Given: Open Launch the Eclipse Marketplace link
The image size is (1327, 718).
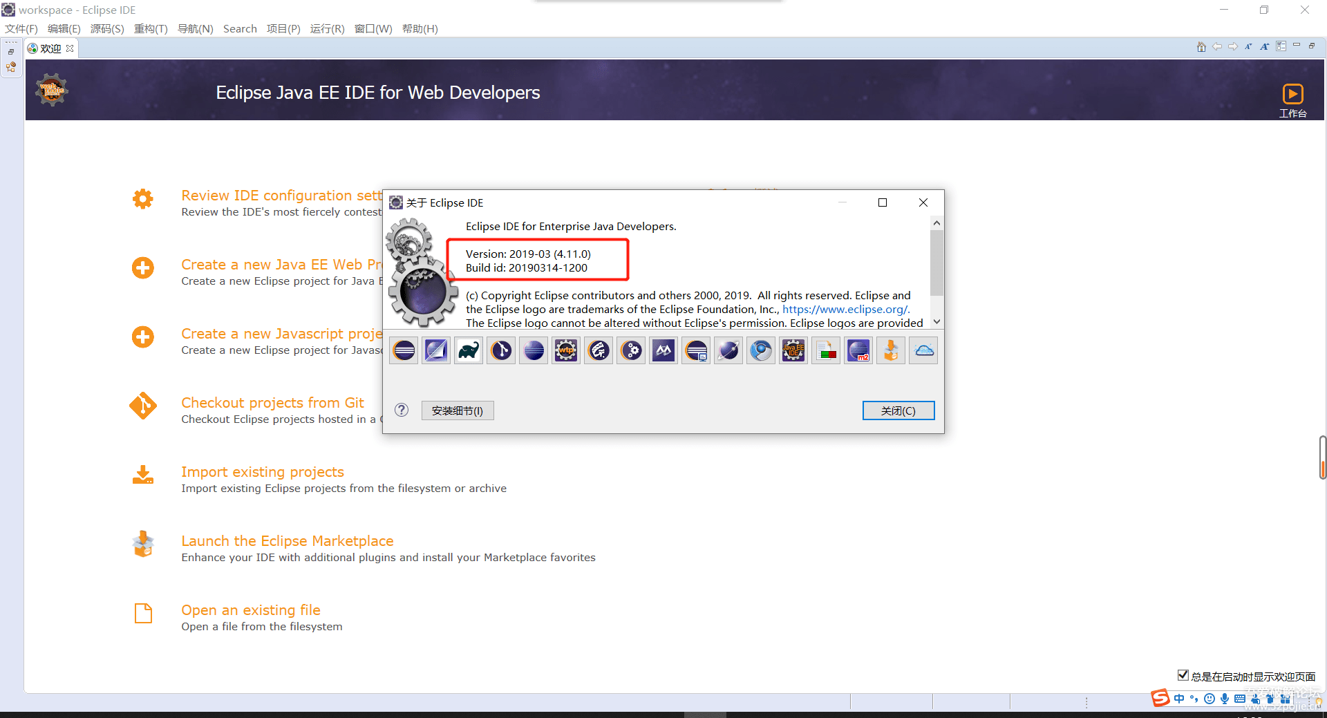Looking at the screenshot, I should [x=288, y=541].
